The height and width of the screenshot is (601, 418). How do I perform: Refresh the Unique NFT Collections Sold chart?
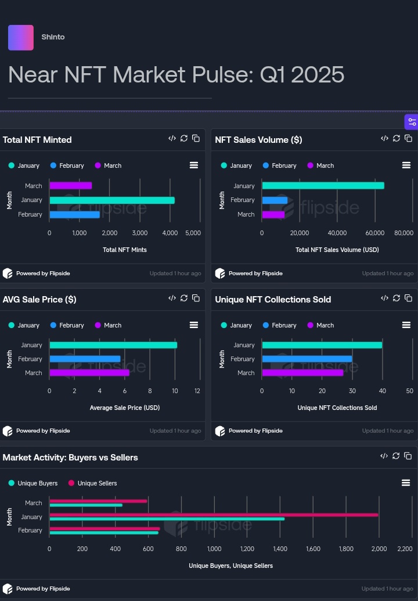(397, 298)
